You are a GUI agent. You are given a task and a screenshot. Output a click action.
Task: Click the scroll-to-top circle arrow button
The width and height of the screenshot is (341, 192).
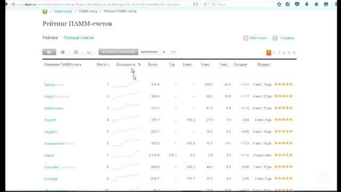[x=324, y=177]
